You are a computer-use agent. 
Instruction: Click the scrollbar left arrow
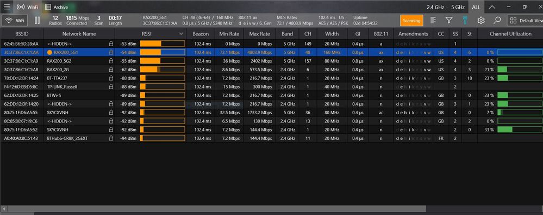[x=3, y=209]
